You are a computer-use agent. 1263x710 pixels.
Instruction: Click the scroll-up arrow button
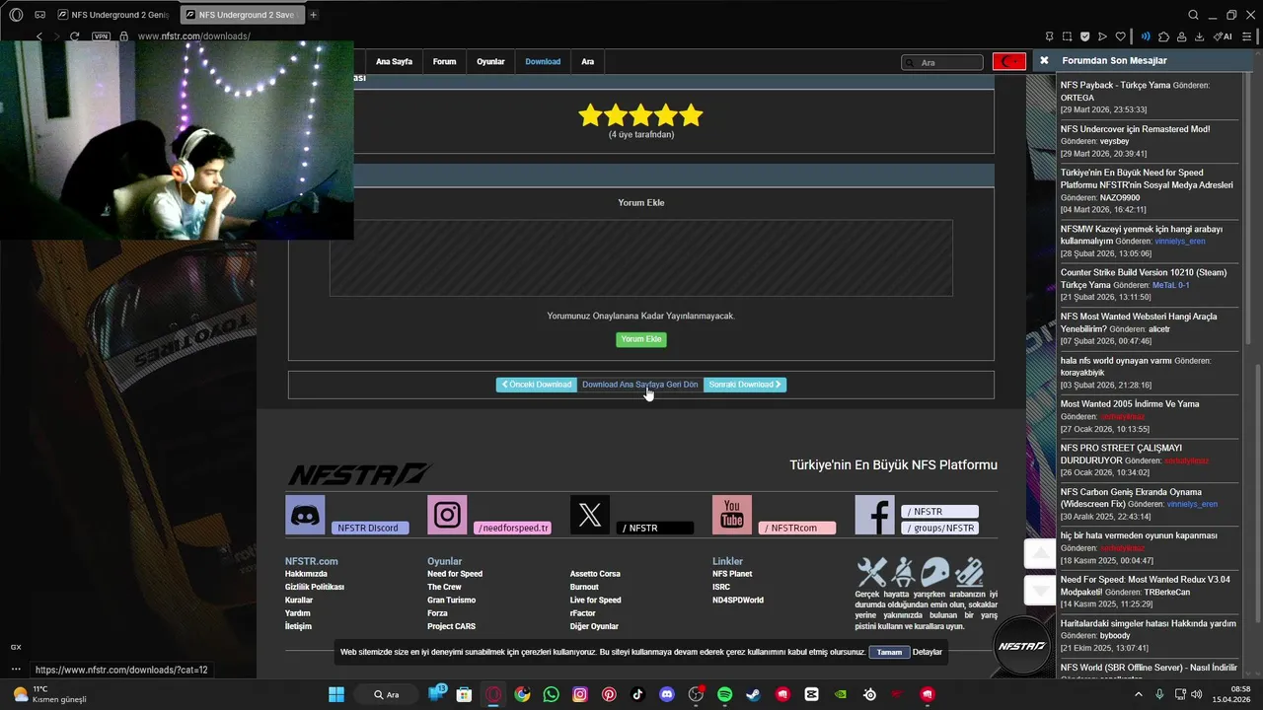[x=1040, y=554]
